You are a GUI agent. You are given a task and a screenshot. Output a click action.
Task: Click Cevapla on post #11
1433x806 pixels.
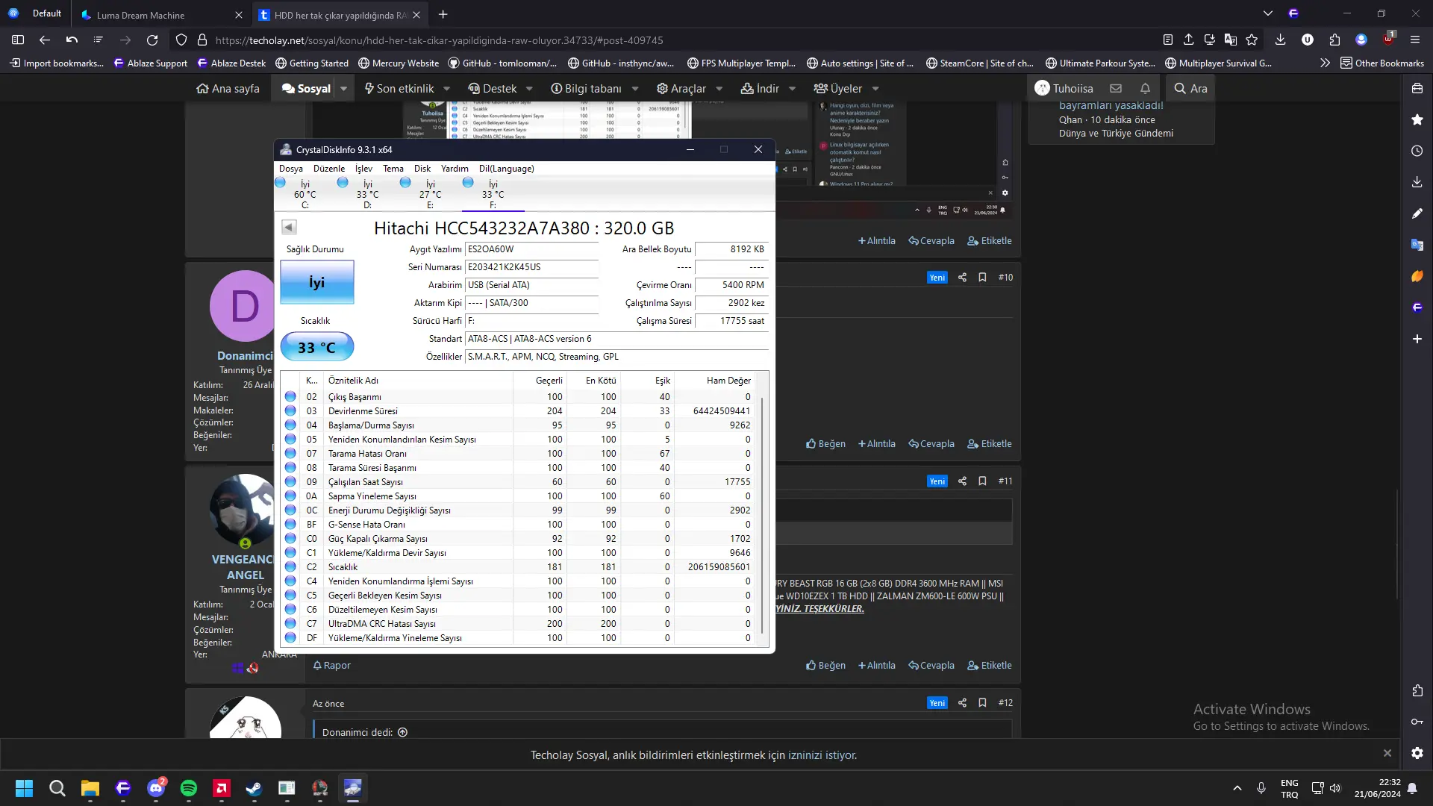[931, 665]
